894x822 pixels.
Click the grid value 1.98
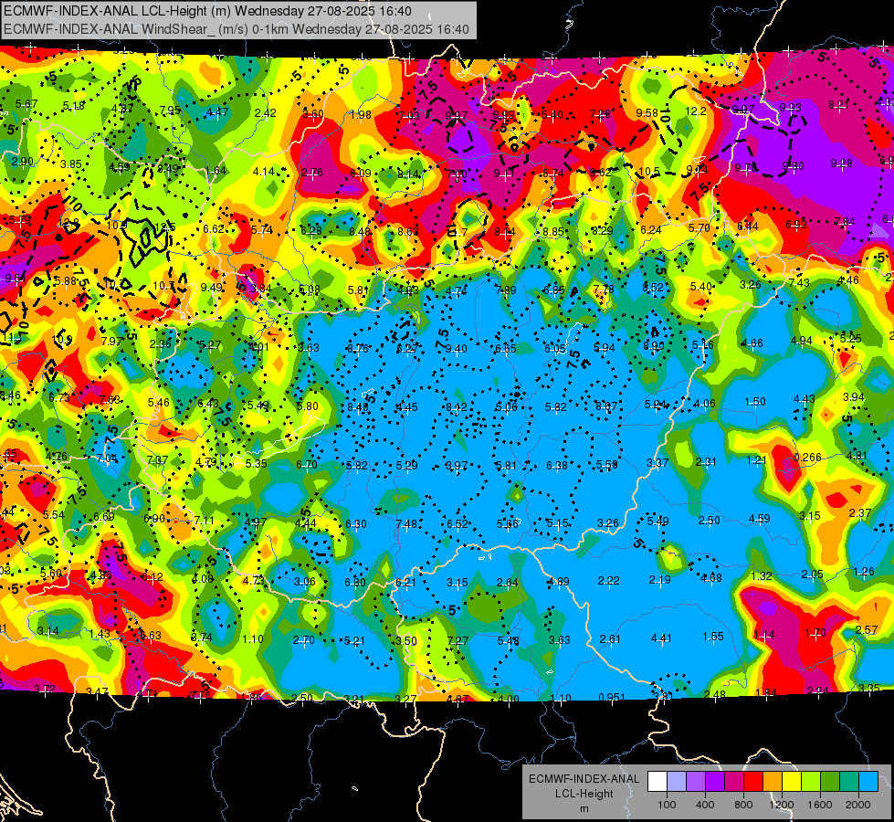coord(361,115)
